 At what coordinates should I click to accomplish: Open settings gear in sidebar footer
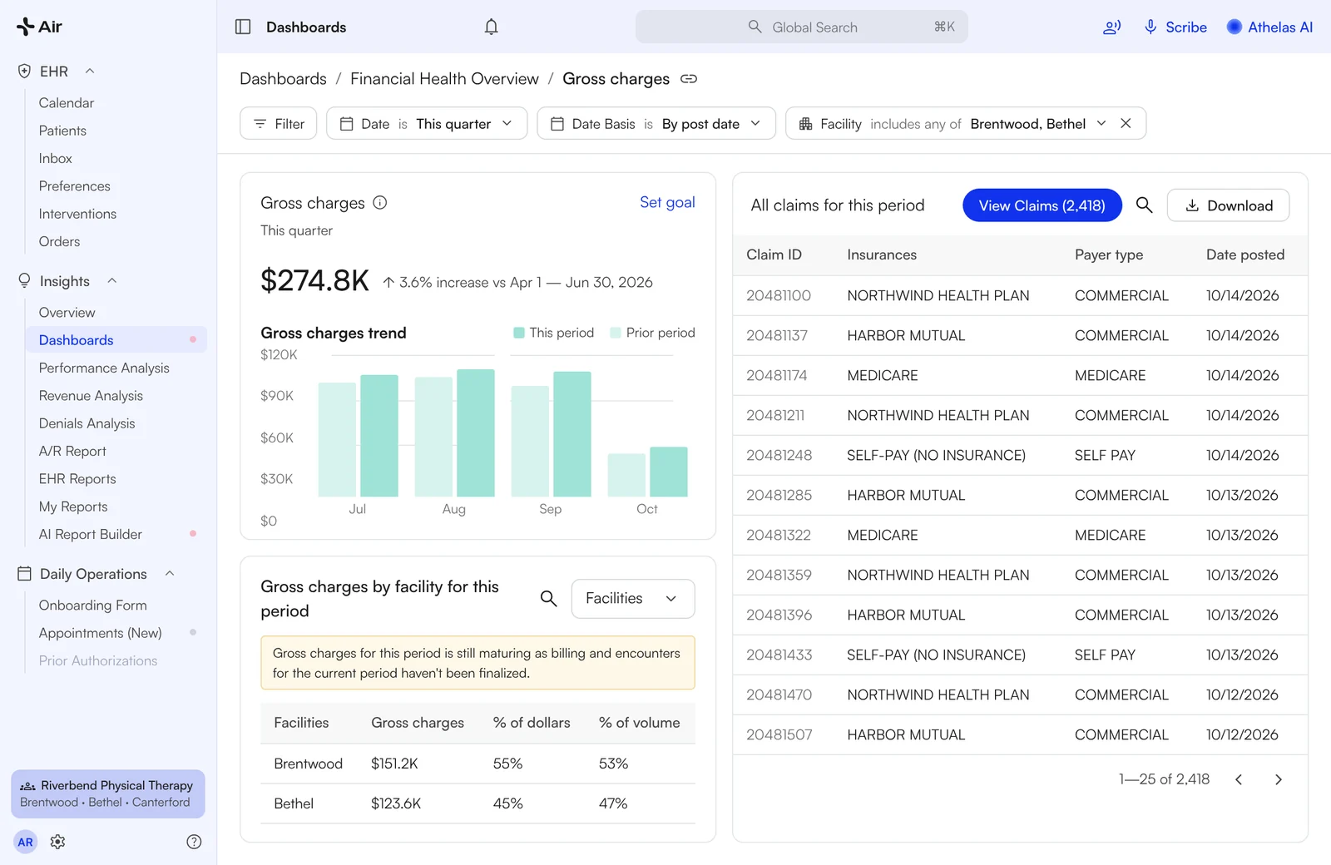pos(57,842)
